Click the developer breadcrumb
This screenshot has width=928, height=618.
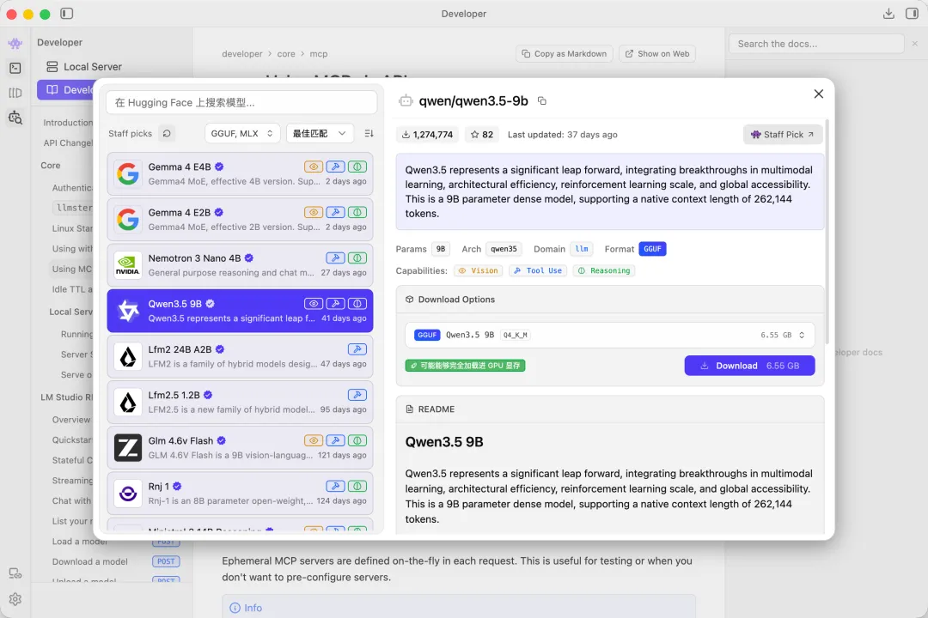point(242,54)
